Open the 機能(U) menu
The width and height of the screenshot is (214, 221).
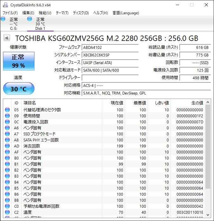45,13
